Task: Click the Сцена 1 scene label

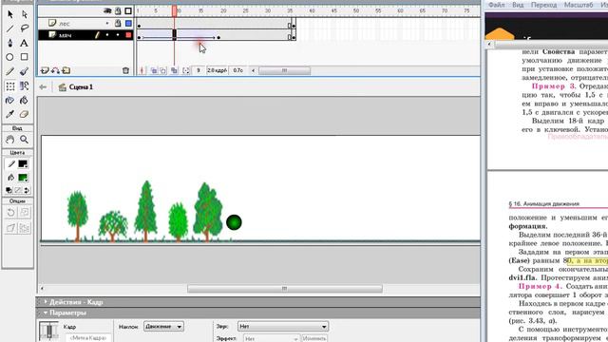Action: tap(81, 87)
